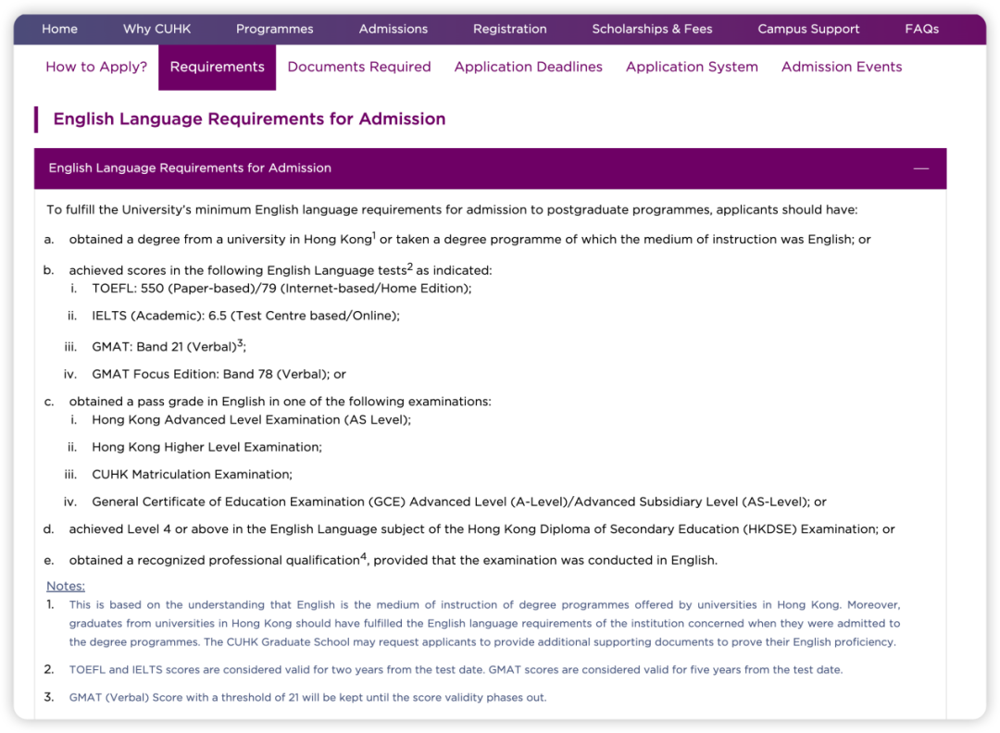Open Scholarships & Fees menu
Viewport: 1000px width, 733px height.
point(652,29)
